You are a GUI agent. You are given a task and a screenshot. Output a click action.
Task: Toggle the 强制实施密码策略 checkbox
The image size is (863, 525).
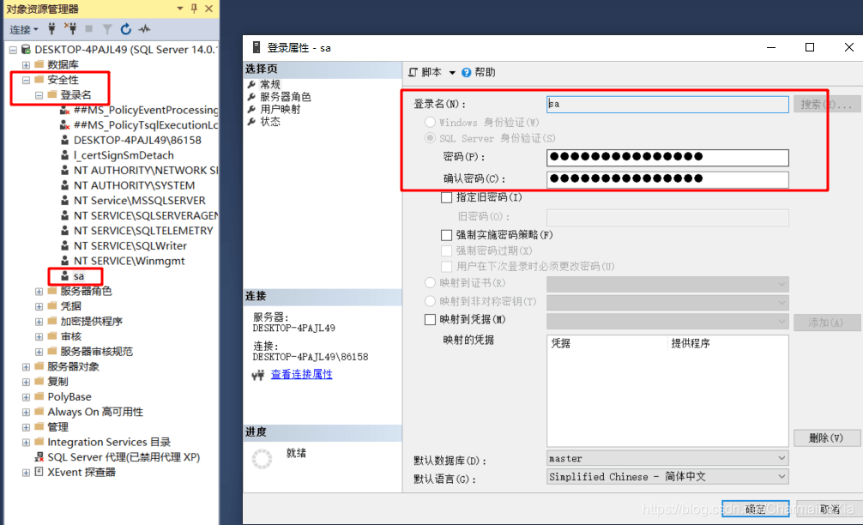coord(446,235)
